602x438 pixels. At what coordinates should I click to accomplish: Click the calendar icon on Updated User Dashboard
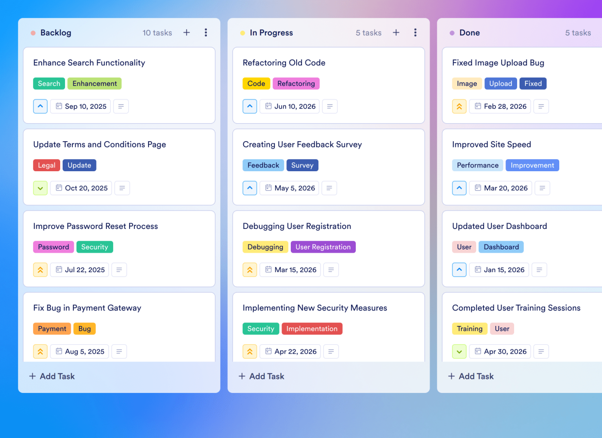point(479,270)
